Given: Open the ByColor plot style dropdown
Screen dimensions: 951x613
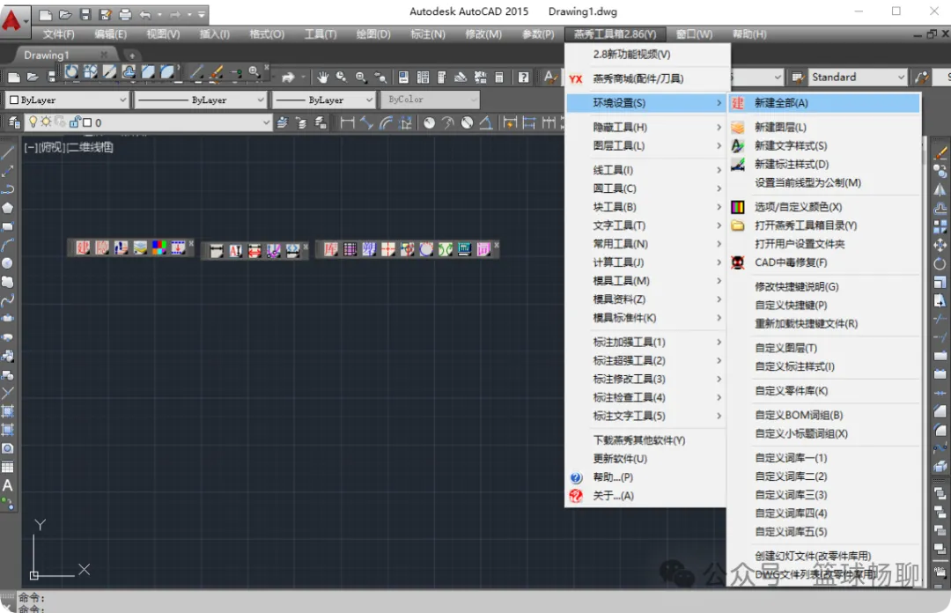Looking at the screenshot, I should click(430, 100).
